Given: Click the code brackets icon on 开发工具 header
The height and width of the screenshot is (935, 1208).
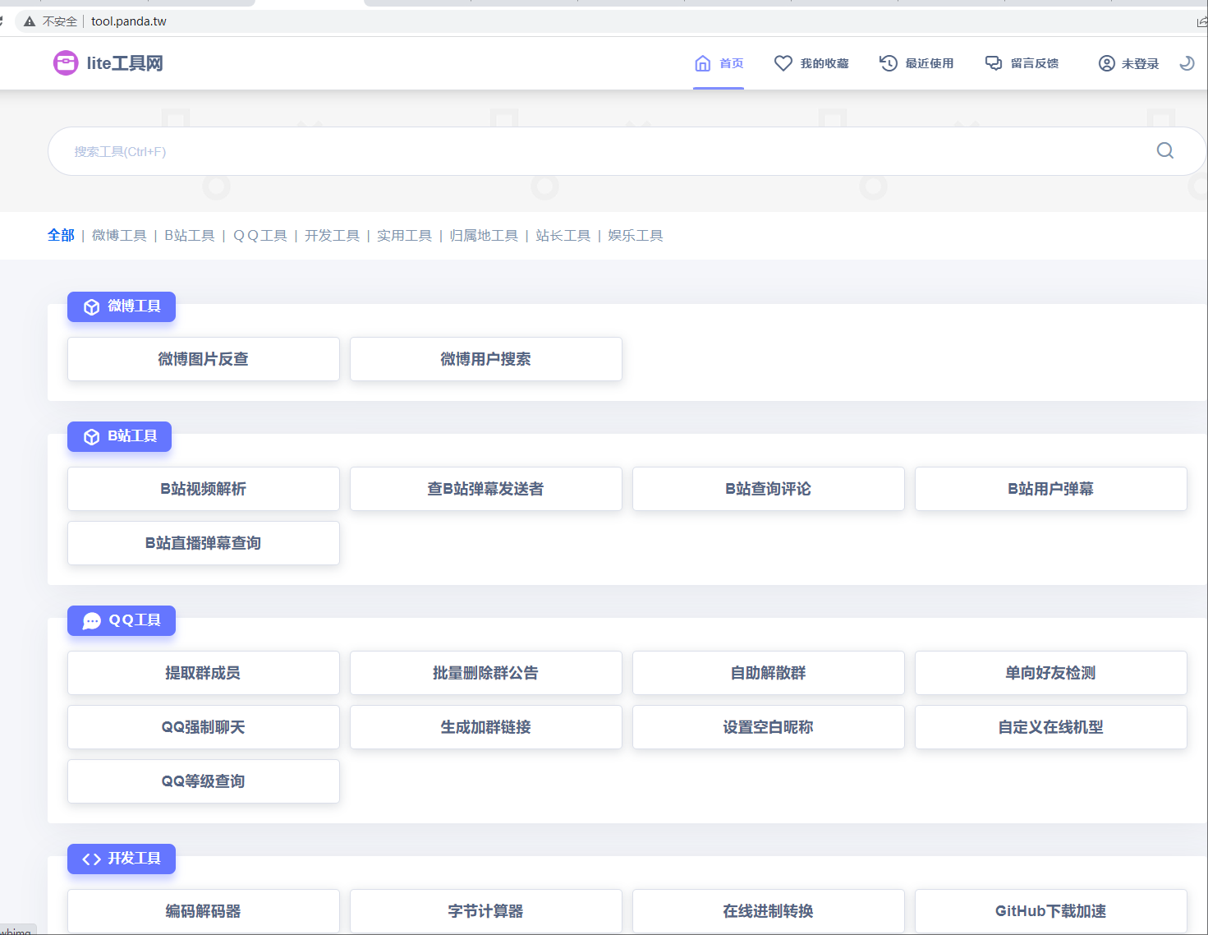Looking at the screenshot, I should pos(92,859).
